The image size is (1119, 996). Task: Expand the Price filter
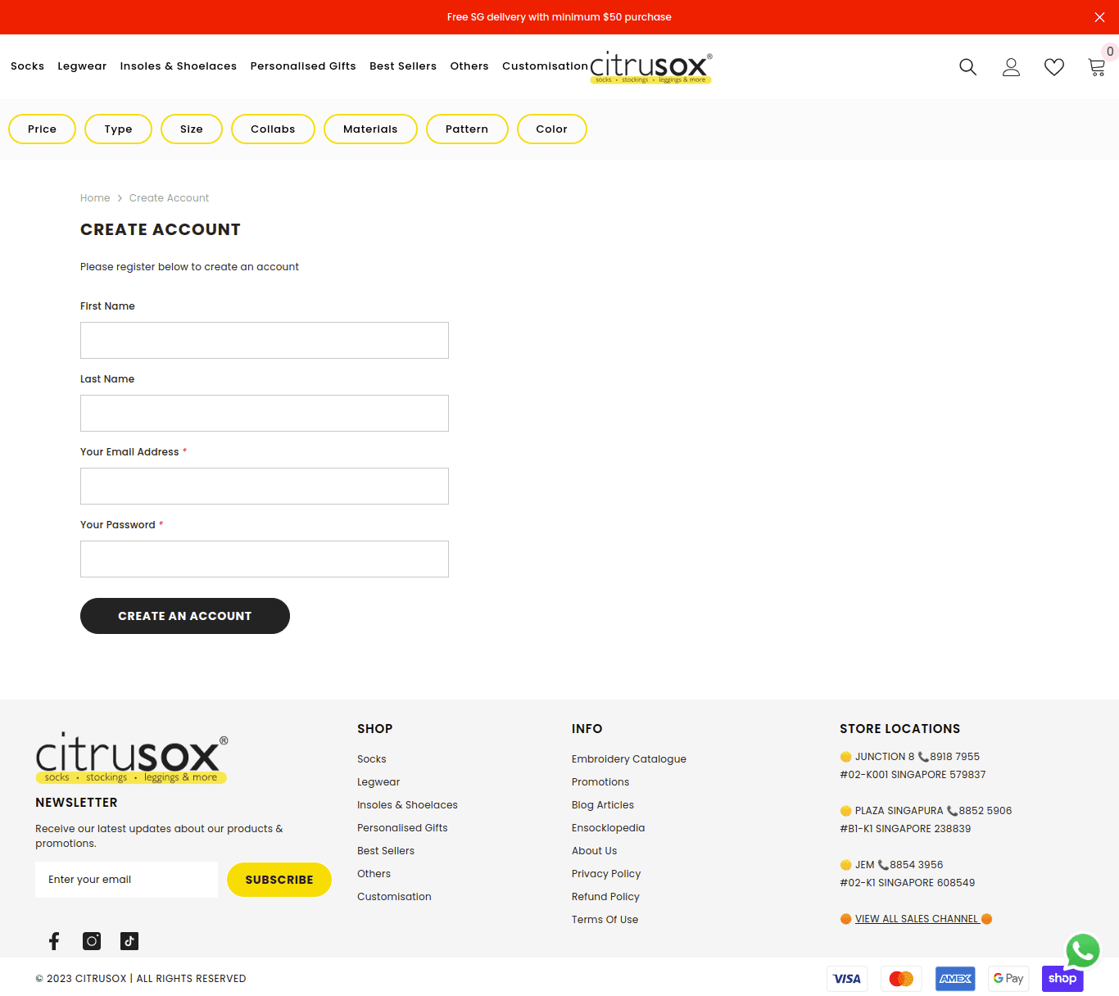tap(42, 129)
